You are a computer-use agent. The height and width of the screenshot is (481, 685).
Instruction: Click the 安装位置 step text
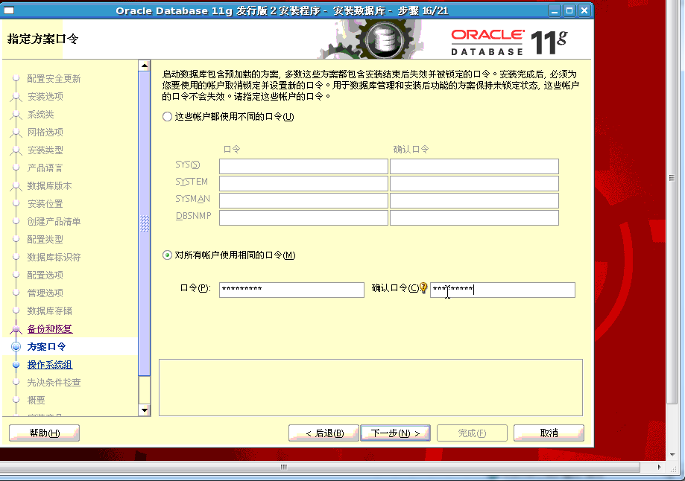pos(45,204)
